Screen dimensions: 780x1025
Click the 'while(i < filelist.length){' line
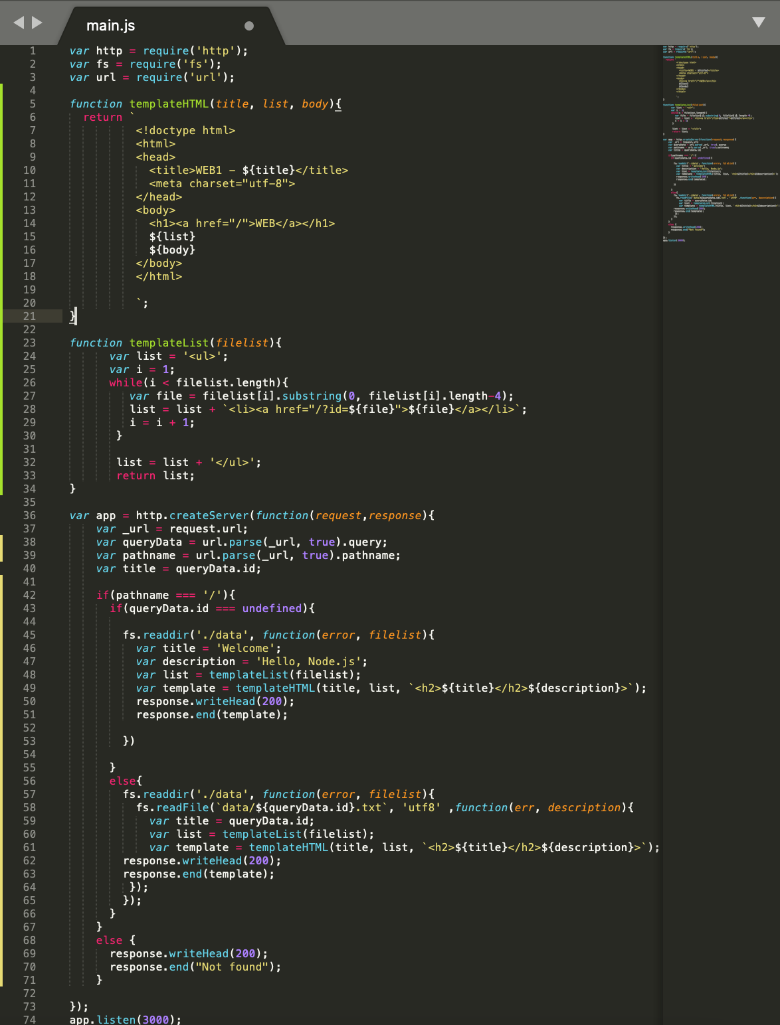199,382
